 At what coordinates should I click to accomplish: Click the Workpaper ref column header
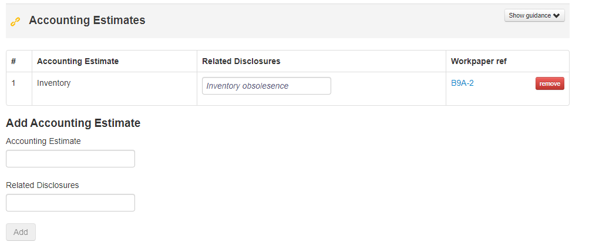click(x=479, y=61)
